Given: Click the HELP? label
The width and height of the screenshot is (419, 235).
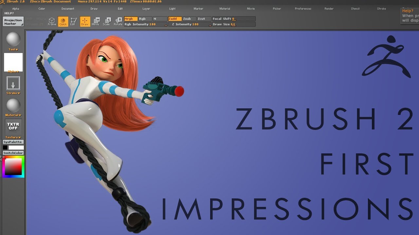Looking at the screenshot, I should click(9, 13).
